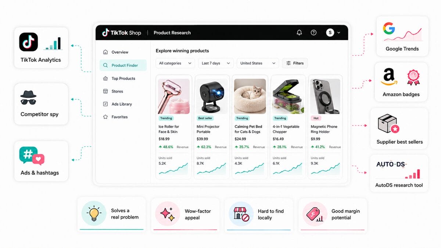Click the Mini Projector product image
441x248 pixels.
pos(212,96)
